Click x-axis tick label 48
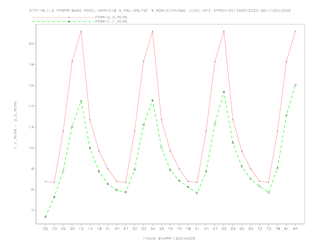322x249 pixels. tap(188, 229)
